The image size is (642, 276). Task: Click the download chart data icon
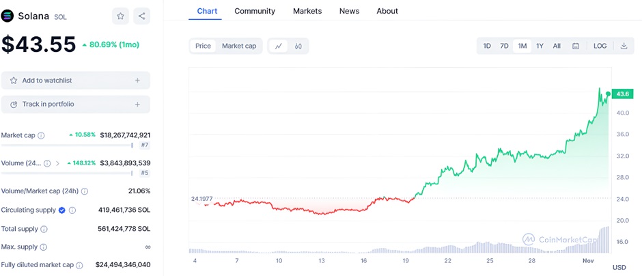(x=624, y=46)
